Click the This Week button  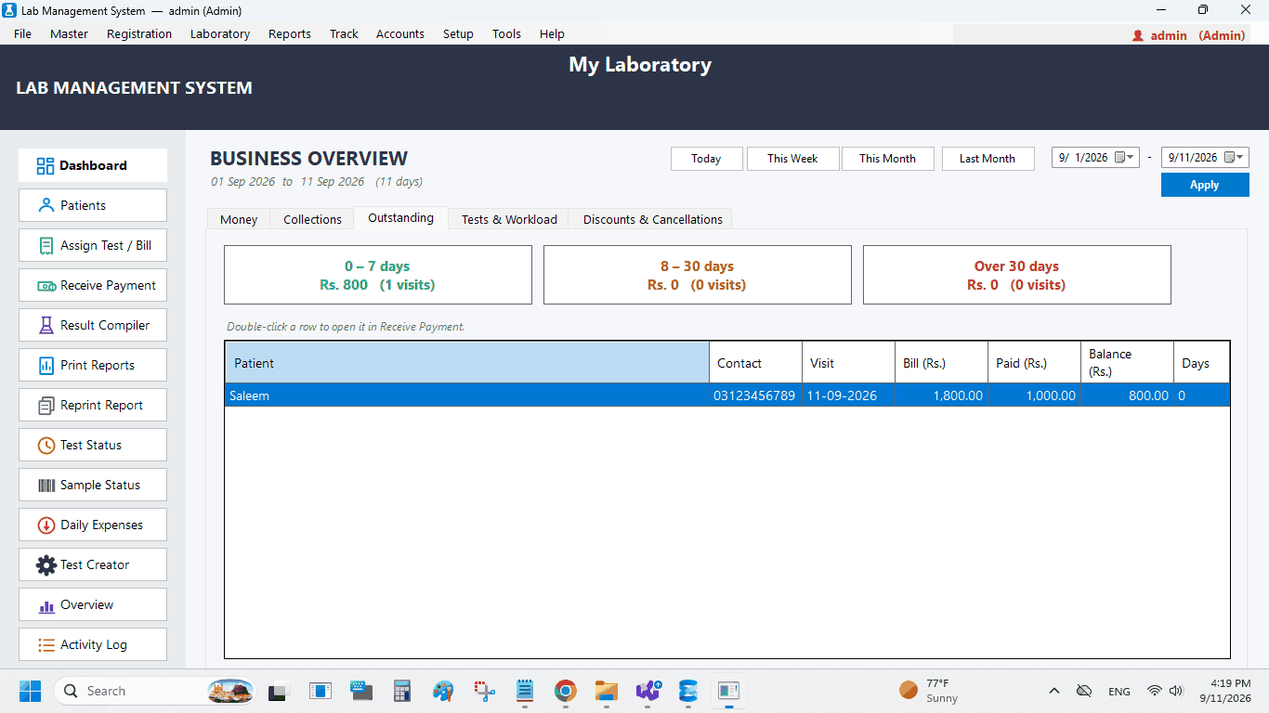point(792,159)
